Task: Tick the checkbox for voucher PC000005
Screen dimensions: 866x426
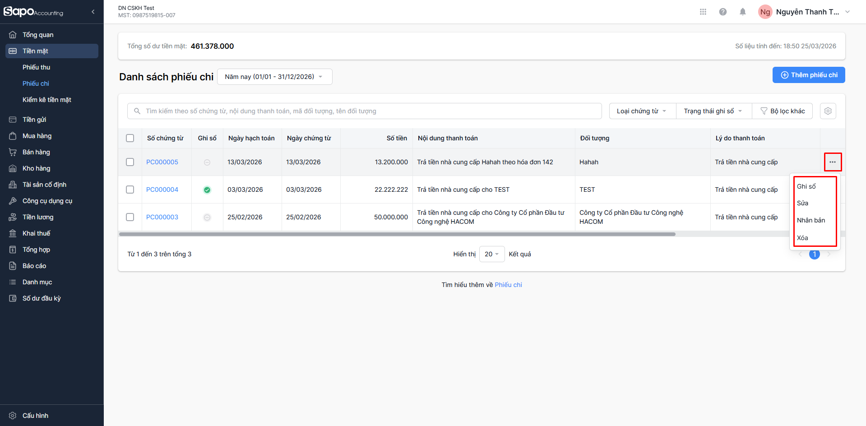Action: (130, 162)
